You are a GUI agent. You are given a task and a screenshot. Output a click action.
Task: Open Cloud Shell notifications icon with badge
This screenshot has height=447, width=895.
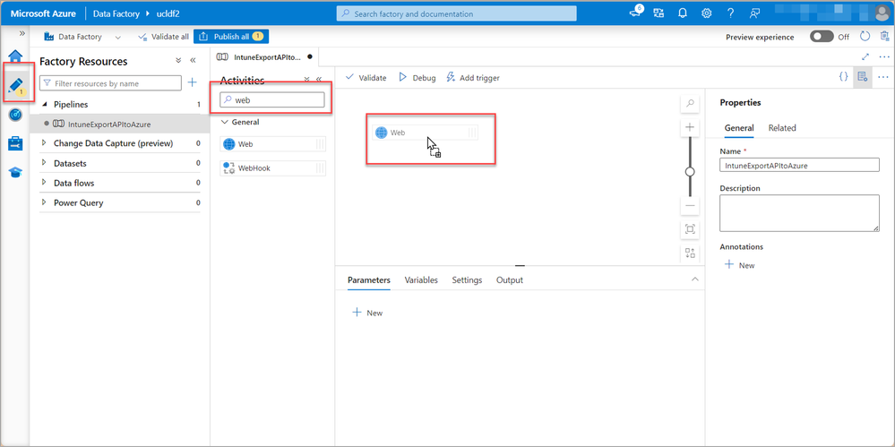(636, 13)
